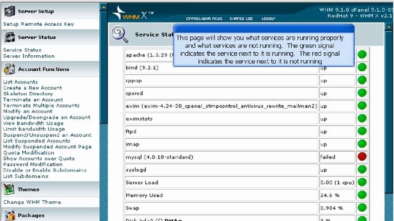Open Create a New Account link
This screenshot has height=221, width=394.
tap(33, 88)
